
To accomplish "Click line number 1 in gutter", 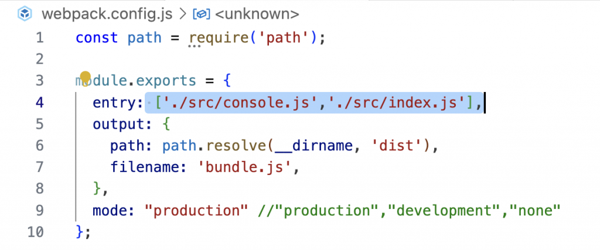I will click(40, 38).
